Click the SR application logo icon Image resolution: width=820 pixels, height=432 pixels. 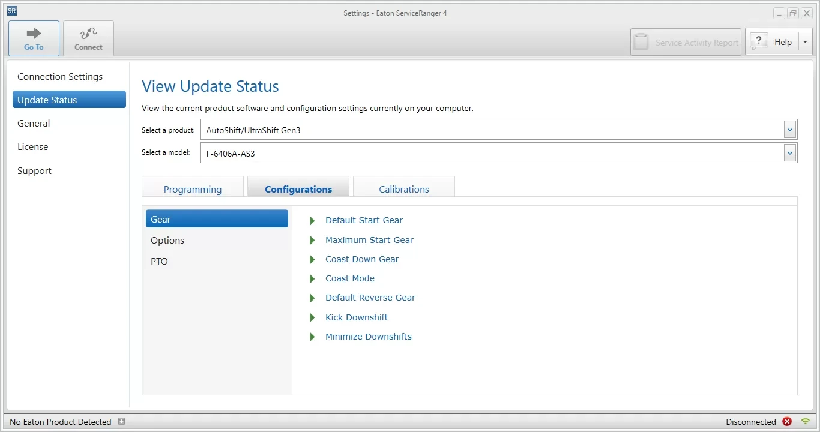(12, 11)
